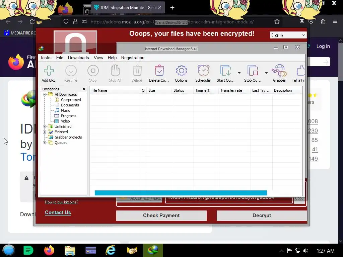Open a new Firefox tab
This screenshot has width=343, height=257.
(173, 8)
